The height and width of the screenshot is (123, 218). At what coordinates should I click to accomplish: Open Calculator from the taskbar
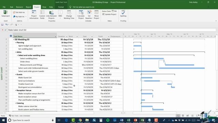pos(101,120)
